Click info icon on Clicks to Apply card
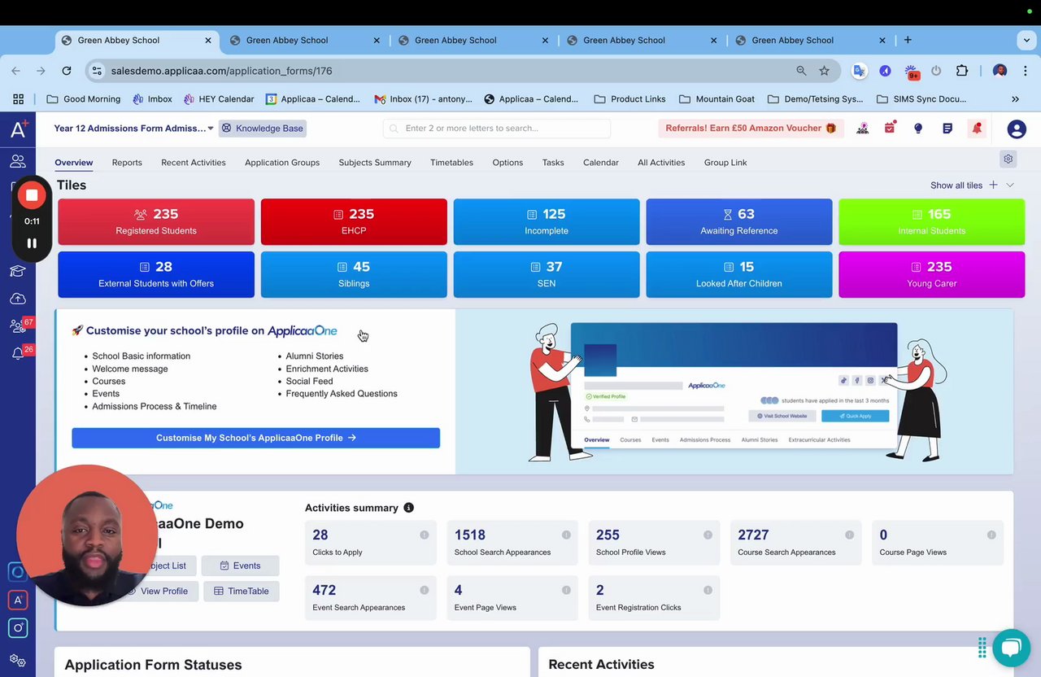 click(x=424, y=535)
